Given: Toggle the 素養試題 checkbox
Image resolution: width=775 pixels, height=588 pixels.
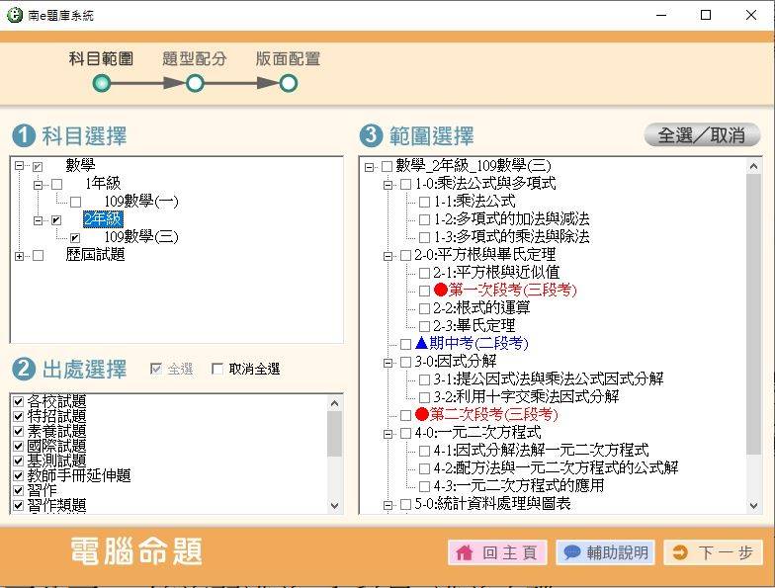Looking at the screenshot, I should point(18,431).
